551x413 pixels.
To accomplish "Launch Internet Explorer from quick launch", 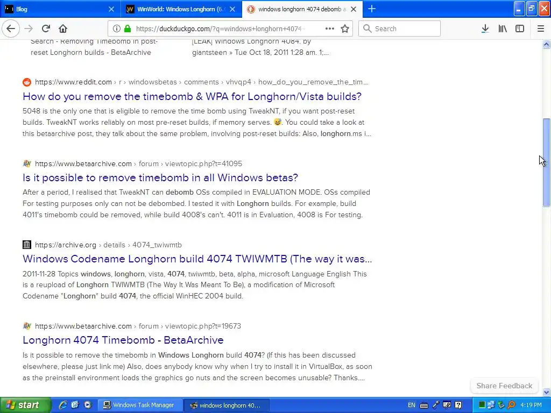I will point(63,405).
